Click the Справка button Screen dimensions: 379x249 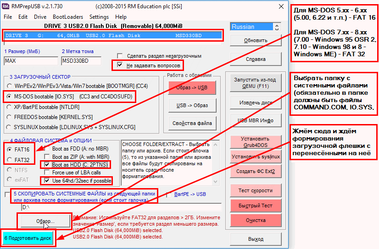(x=256, y=59)
